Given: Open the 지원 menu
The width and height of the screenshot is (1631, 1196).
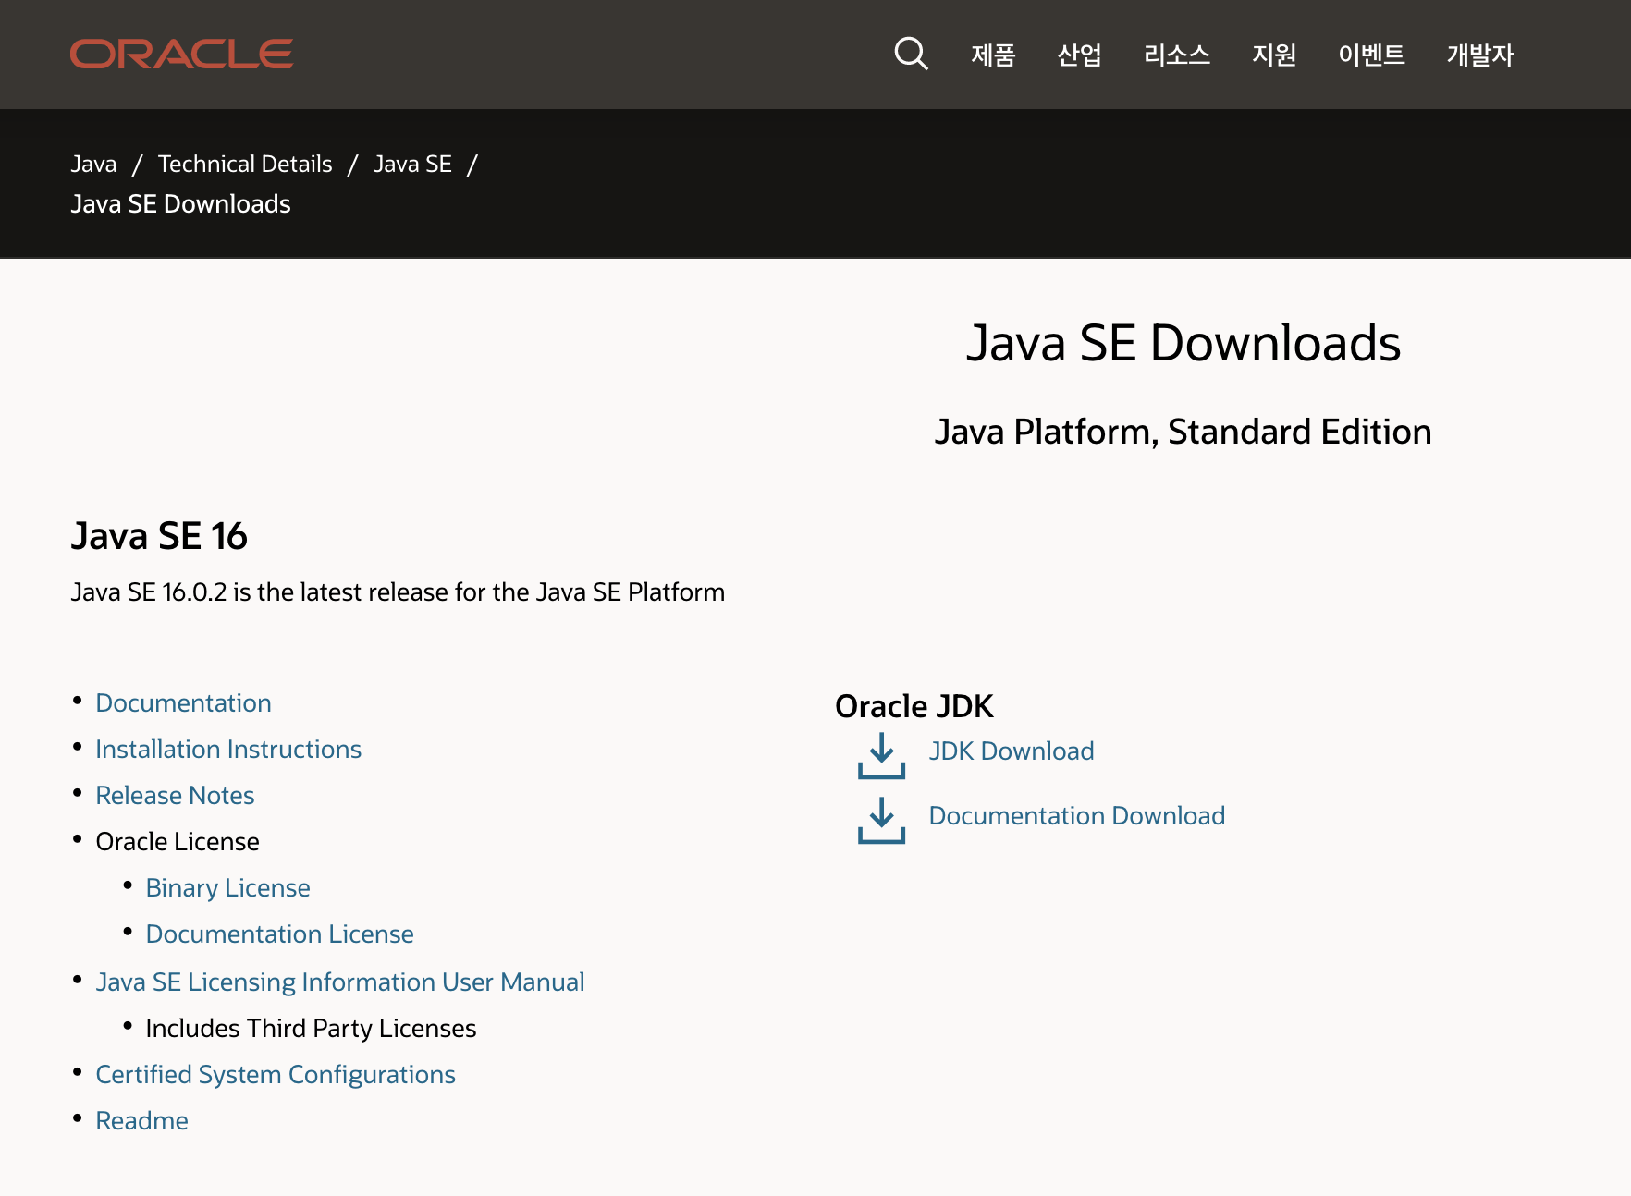Looking at the screenshot, I should 1274,55.
